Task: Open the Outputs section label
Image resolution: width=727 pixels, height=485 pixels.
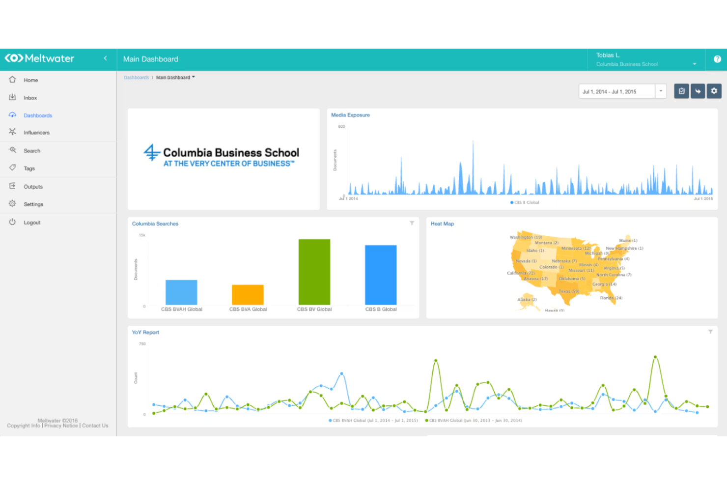Action: point(33,187)
